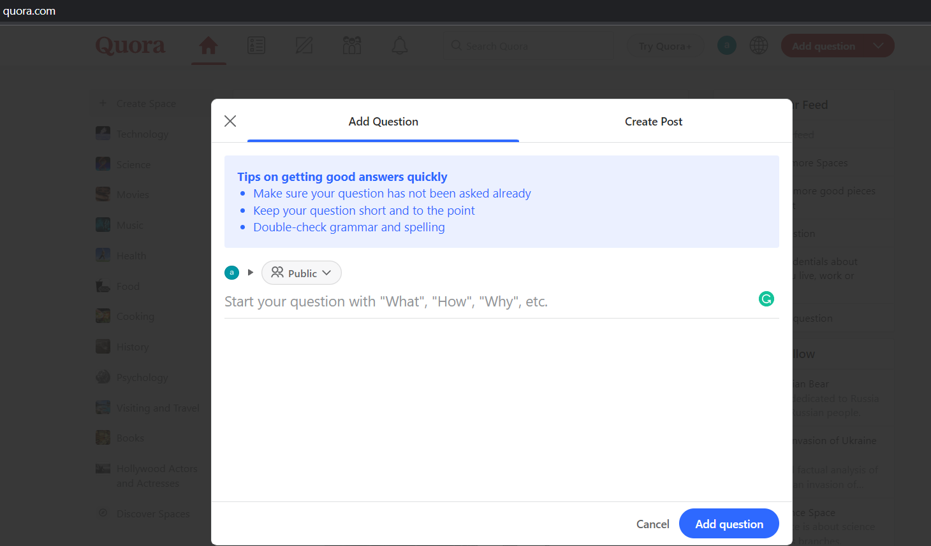Viewport: 931px width, 546px height.
Task: Click the blue Add question button in the dialog
Action: pos(729,524)
